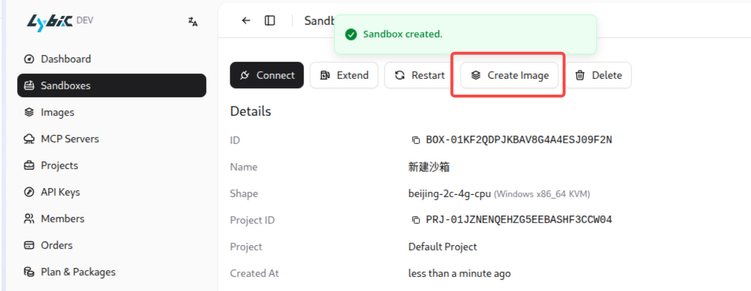751x291 pixels.
Task: Navigate to API Keys
Action: pos(60,192)
